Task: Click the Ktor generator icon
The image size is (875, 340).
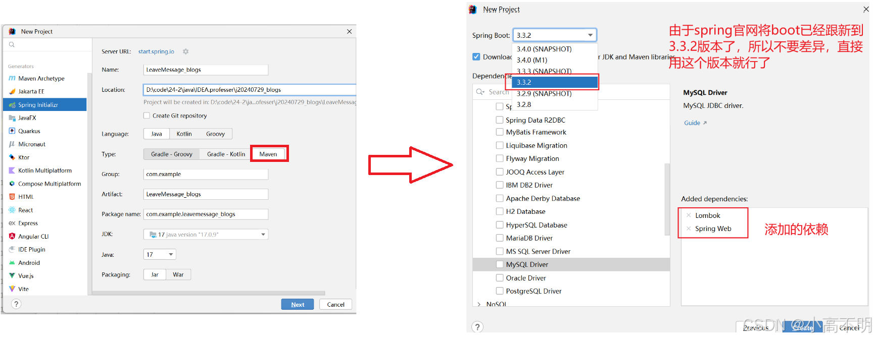Action: [x=12, y=157]
